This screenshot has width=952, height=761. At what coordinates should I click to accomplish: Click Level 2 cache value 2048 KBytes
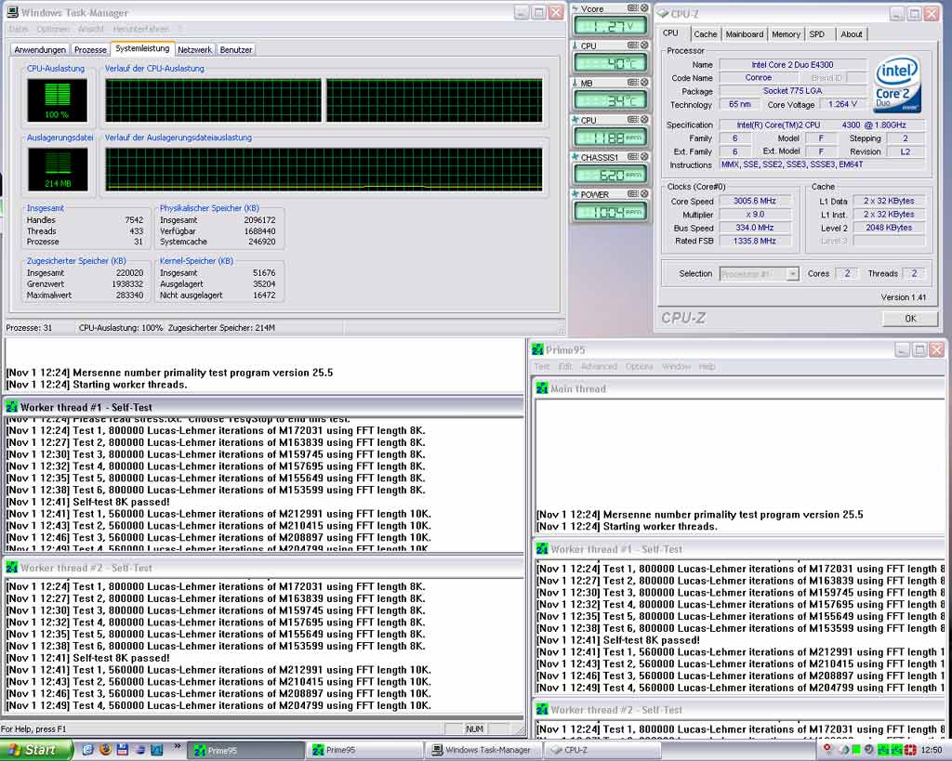click(889, 228)
